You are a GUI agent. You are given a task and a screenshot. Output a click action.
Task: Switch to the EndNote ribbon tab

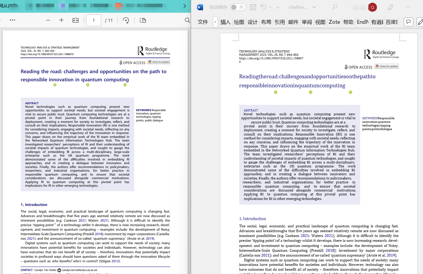363,22
